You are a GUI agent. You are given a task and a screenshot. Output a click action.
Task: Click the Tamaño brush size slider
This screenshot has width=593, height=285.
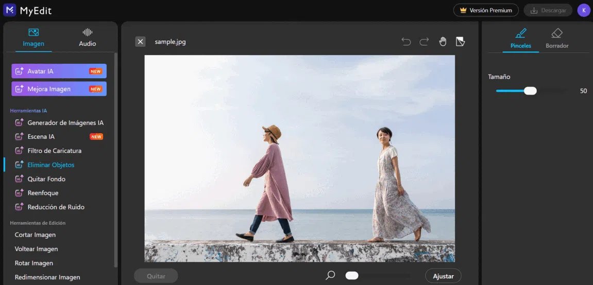tap(530, 91)
